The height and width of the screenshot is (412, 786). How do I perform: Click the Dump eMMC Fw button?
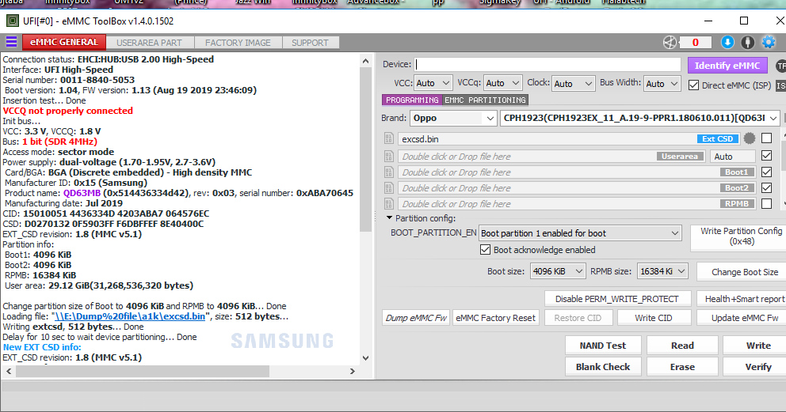[416, 318]
